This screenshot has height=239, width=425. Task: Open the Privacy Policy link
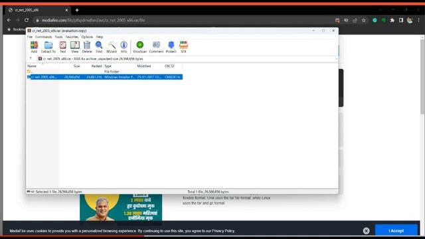coord(223,231)
